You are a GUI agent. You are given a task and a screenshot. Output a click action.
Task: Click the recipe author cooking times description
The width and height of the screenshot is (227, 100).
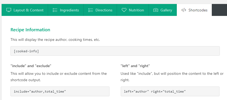[x=55, y=40]
